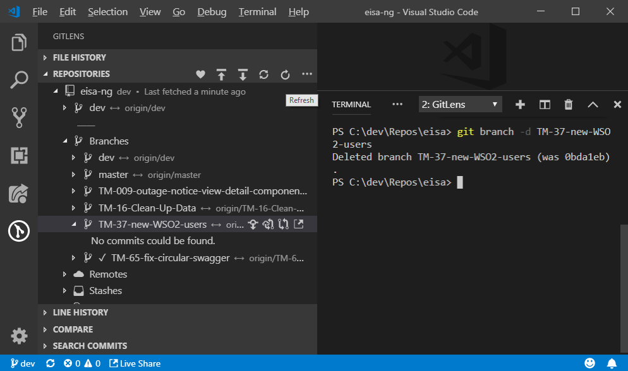Image resolution: width=628 pixels, height=371 pixels.
Task: Open the Settings gear icon
Action: (18, 336)
